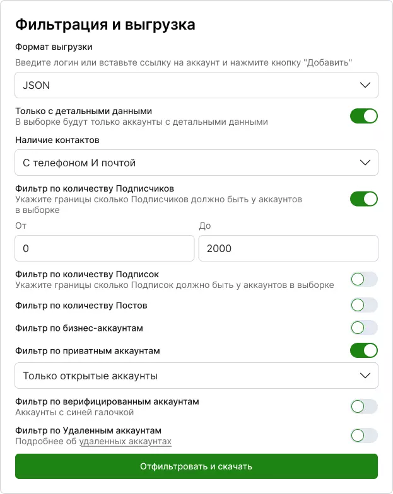Open the Только открытые аккаунты dropdown
393x494 pixels.
point(196,376)
